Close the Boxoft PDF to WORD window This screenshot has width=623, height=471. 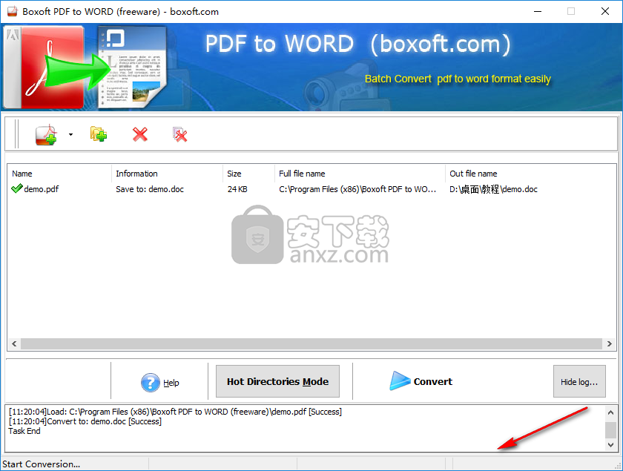[x=604, y=11]
